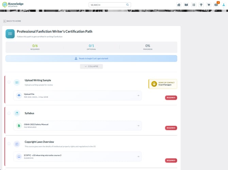The width and height of the screenshot is (228, 170).
Task: Go to the Home icon in header
Action: coord(179,5)
